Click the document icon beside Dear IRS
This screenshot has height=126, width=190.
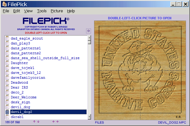click(x=7, y=87)
